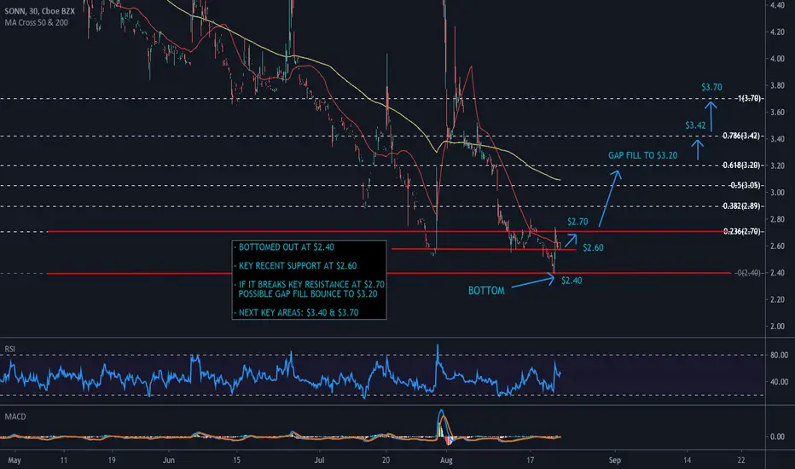The width and height of the screenshot is (795, 469).
Task: Click the 17 date tick on the time axis
Action: (x=531, y=460)
